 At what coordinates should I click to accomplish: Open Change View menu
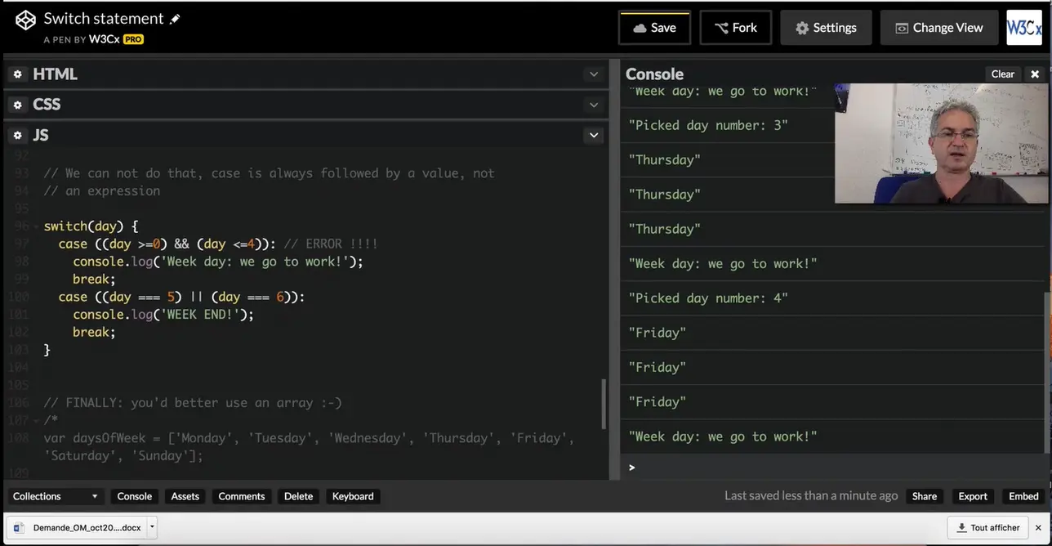pos(939,27)
